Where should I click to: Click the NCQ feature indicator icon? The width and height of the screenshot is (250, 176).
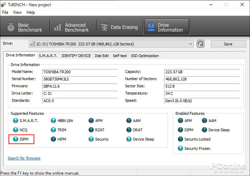[x=15, y=130]
